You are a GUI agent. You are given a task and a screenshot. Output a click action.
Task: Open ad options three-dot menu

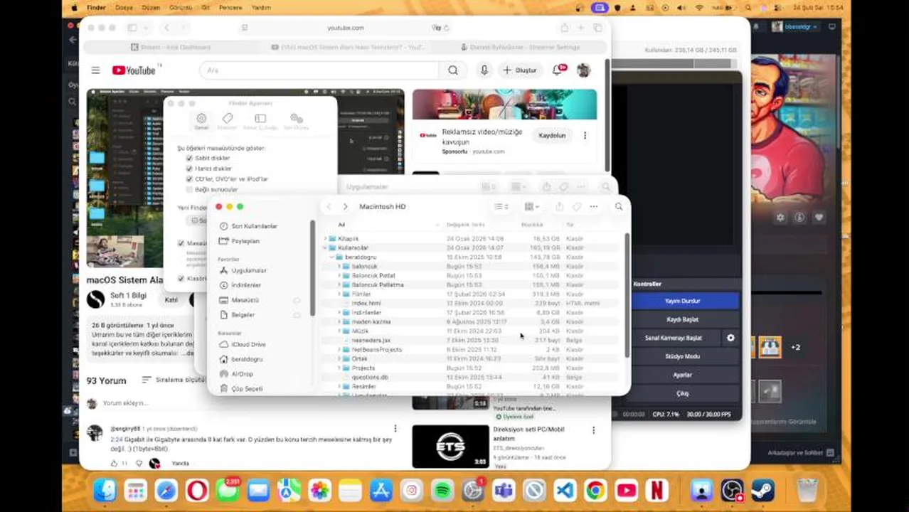[585, 136]
